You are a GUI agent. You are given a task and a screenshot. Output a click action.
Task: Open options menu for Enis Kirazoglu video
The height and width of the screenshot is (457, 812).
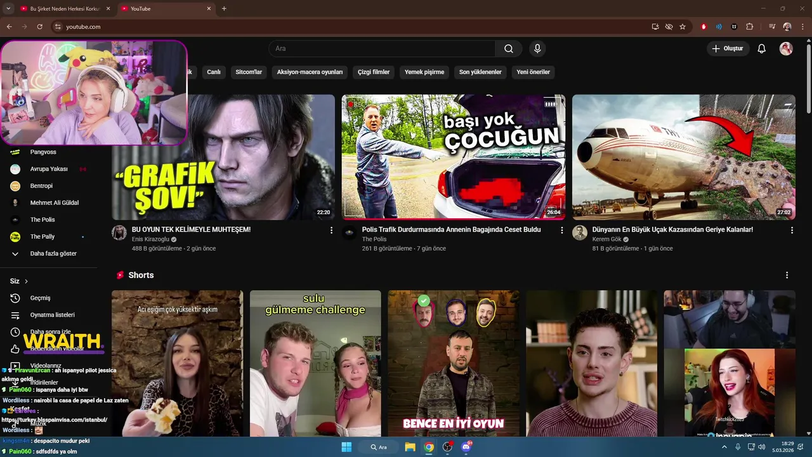[331, 230]
